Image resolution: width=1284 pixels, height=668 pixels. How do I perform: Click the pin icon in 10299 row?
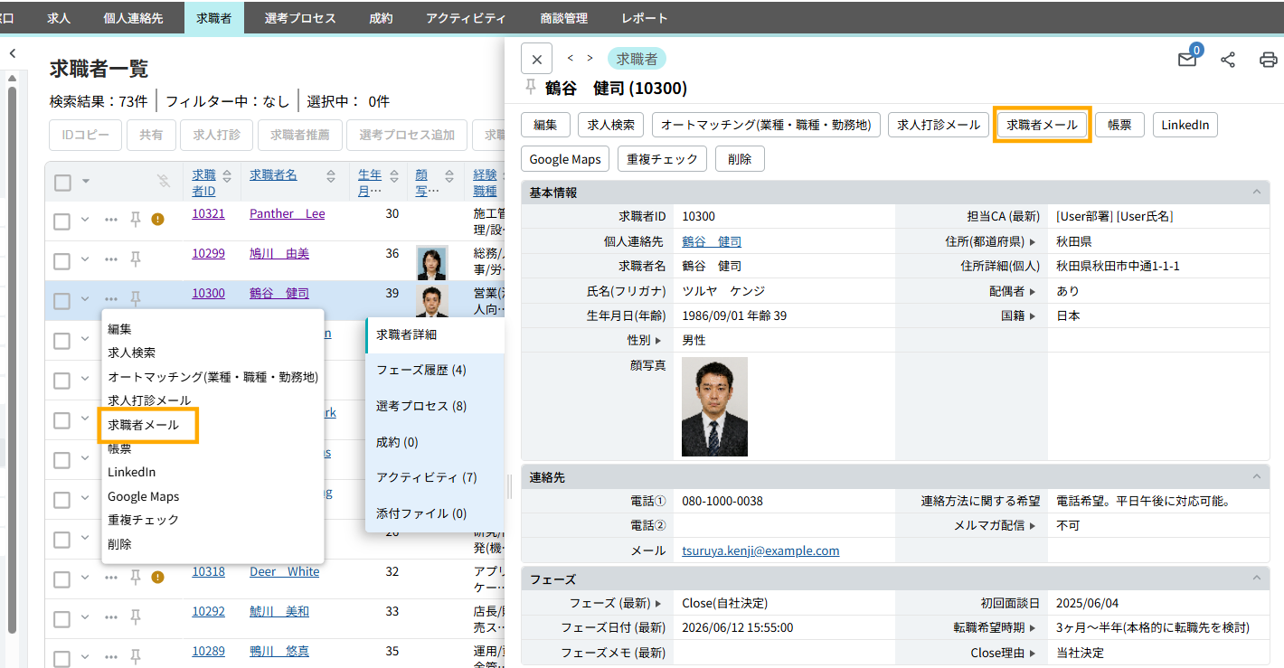[x=136, y=260]
